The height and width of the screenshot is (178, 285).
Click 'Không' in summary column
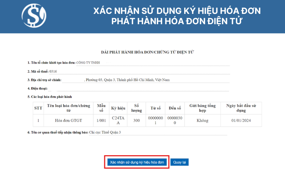click(x=202, y=120)
